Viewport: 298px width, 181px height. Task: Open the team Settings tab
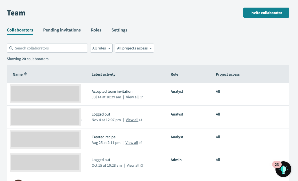(x=119, y=30)
